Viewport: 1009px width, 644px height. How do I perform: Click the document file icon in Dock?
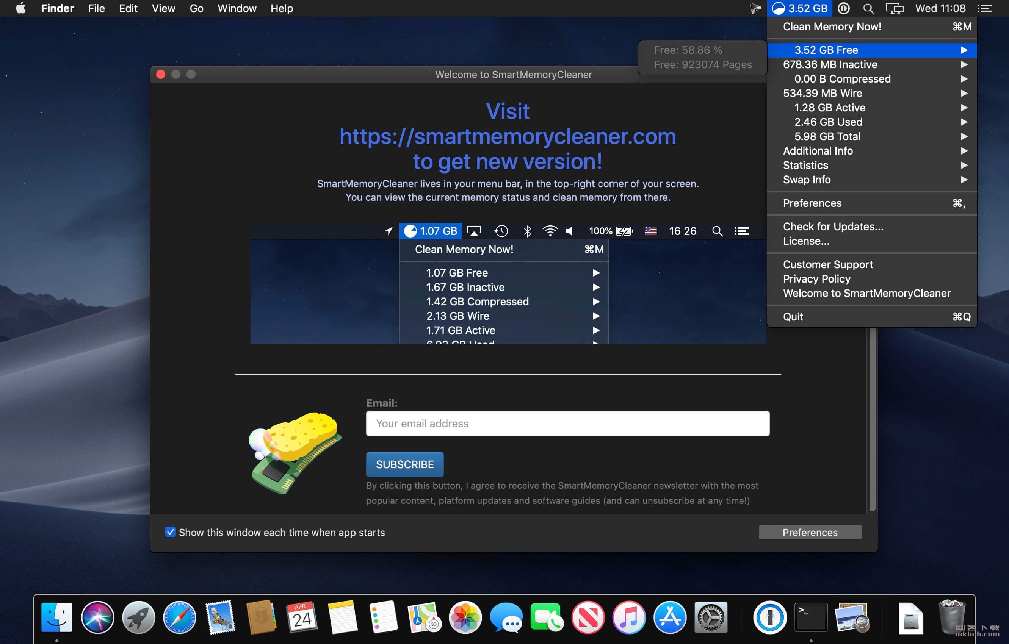[x=910, y=617]
